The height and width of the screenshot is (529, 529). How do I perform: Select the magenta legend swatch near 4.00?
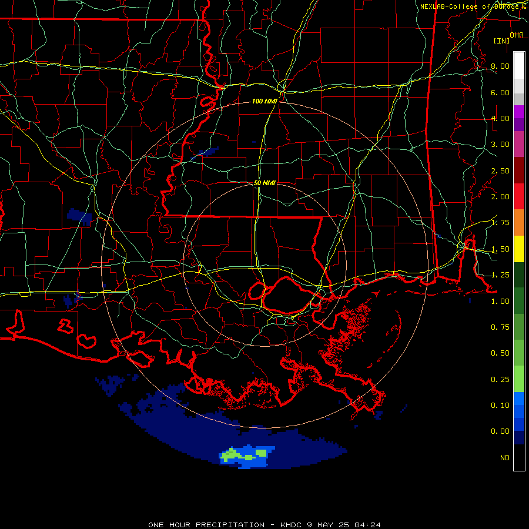click(519, 111)
